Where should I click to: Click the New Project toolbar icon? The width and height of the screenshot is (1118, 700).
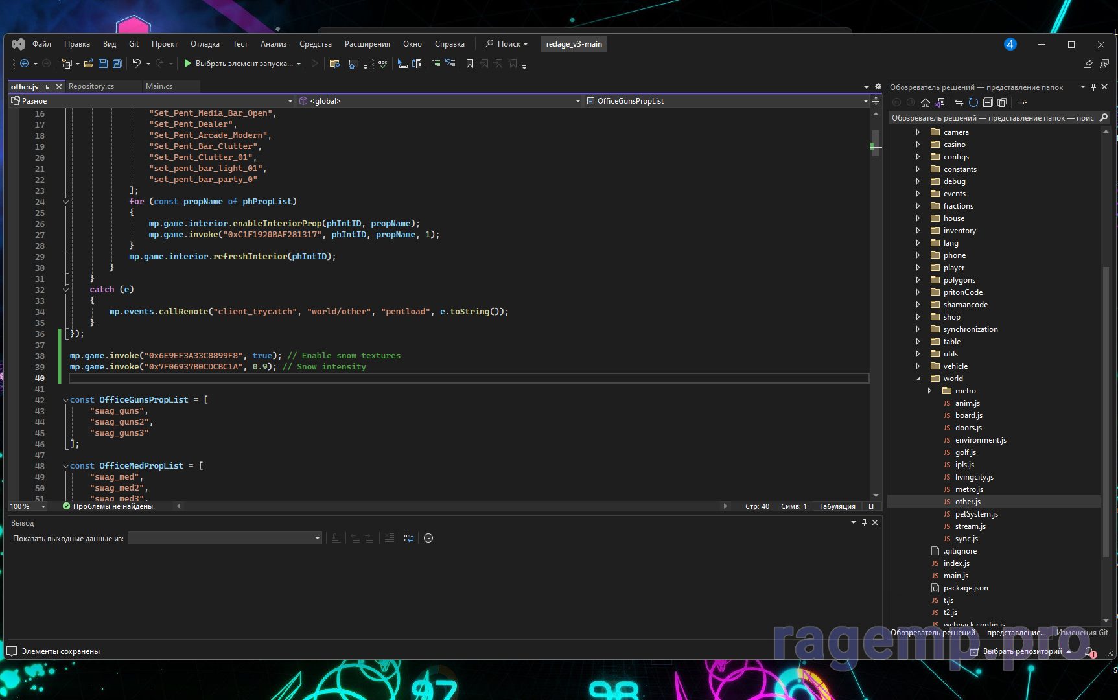[x=66, y=64]
